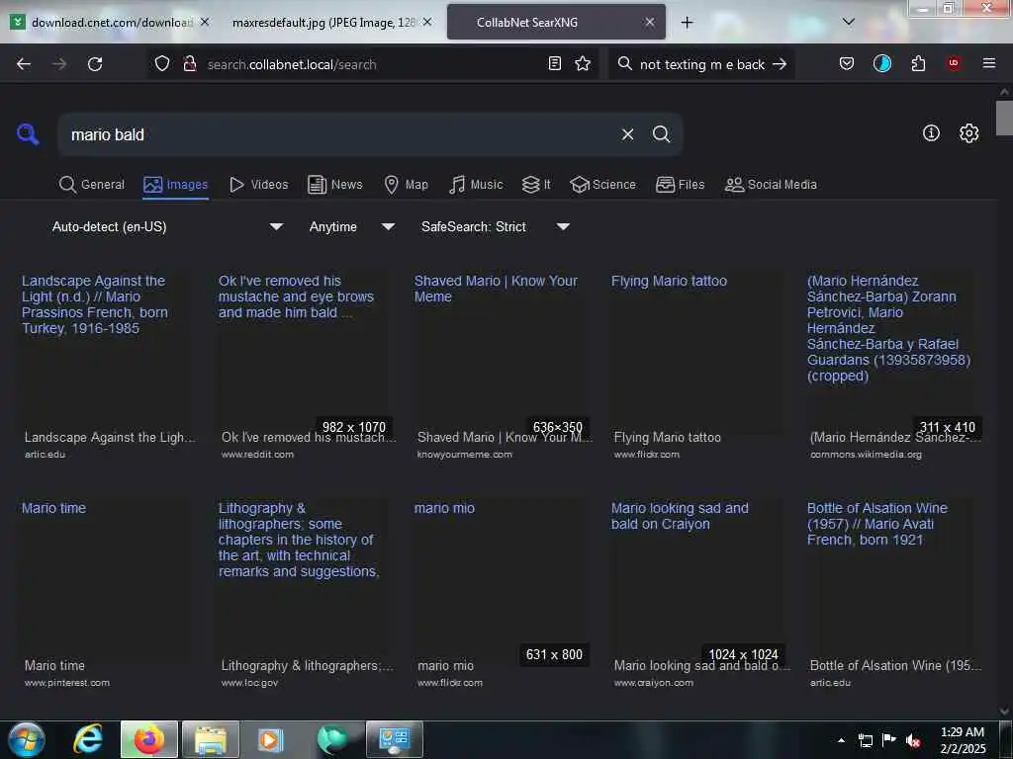Open the Auto-detect (en-US) language dropdown
The image size is (1013, 759).
tap(167, 226)
